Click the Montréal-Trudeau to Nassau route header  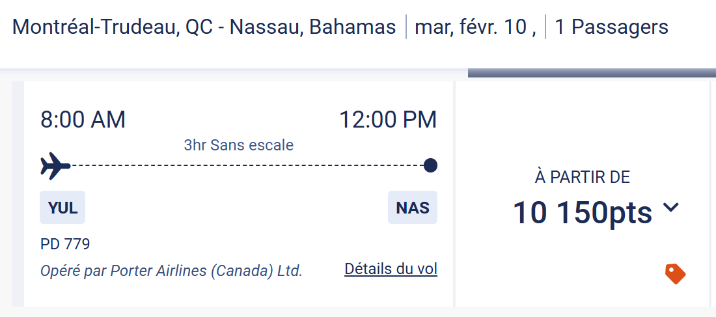point(204,27)
